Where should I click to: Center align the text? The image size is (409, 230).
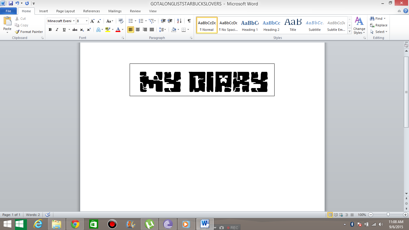click(138, 30)
